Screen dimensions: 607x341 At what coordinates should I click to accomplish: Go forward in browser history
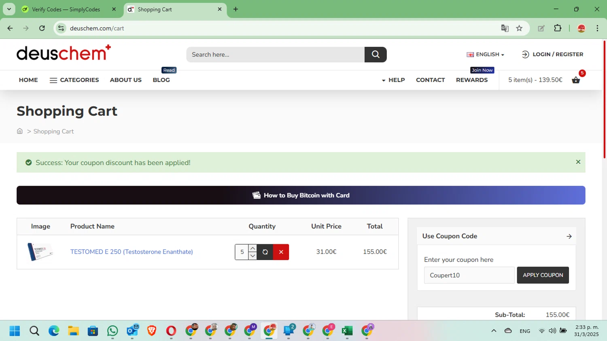click(x=26, y=28)
